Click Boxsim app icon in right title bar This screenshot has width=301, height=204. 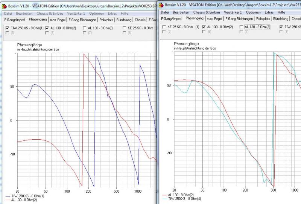click(161, 5)
